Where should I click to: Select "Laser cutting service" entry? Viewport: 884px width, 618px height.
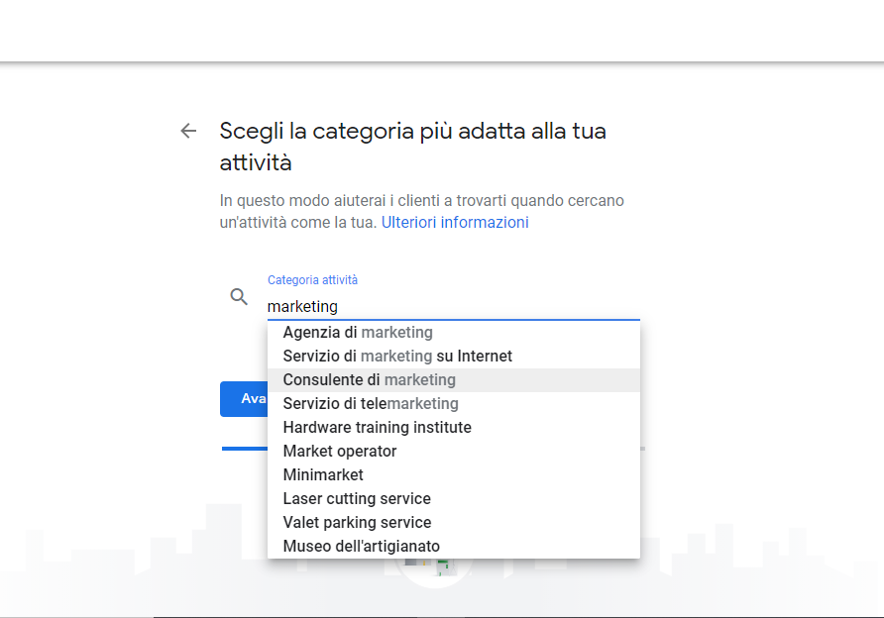453,498
